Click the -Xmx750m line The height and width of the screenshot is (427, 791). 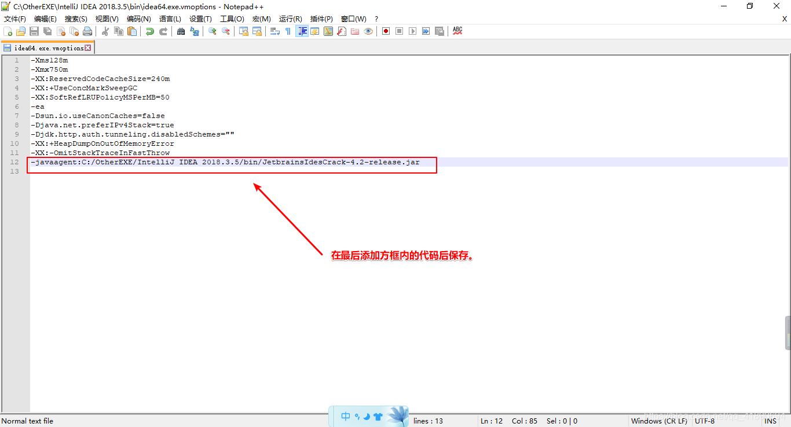click(x=49, y=69)
